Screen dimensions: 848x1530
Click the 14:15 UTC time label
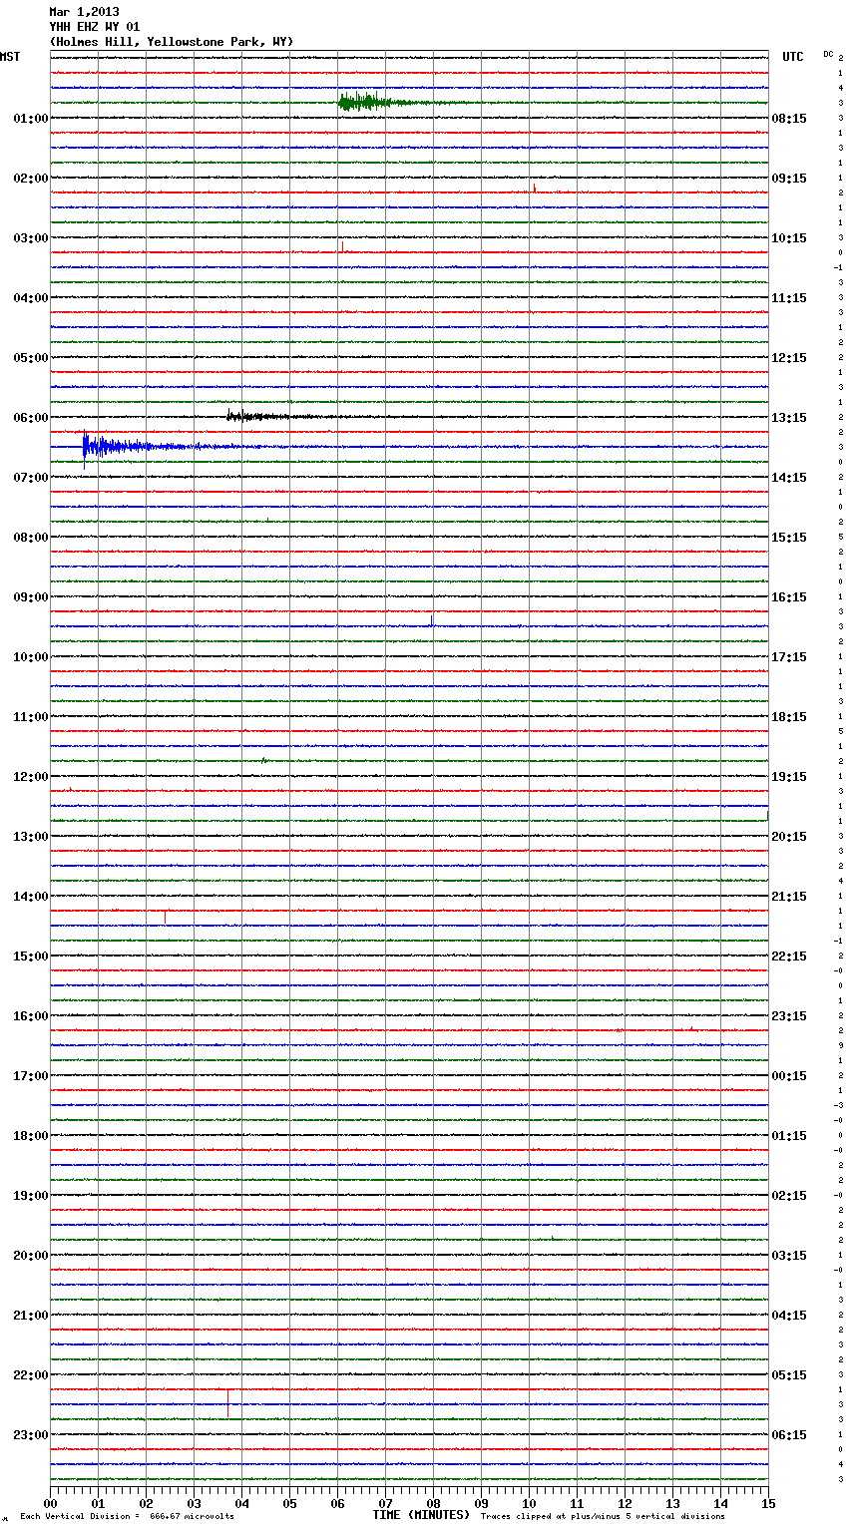pyautogui.click(x=789, y=478)
